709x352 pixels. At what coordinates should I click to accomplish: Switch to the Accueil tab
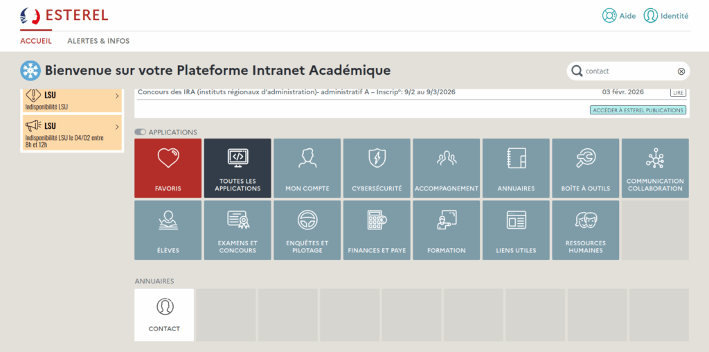[36, 41]
